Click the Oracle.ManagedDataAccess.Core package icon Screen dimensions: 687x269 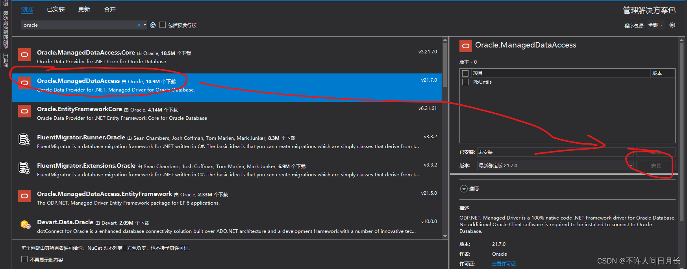[x=24, y=55]
